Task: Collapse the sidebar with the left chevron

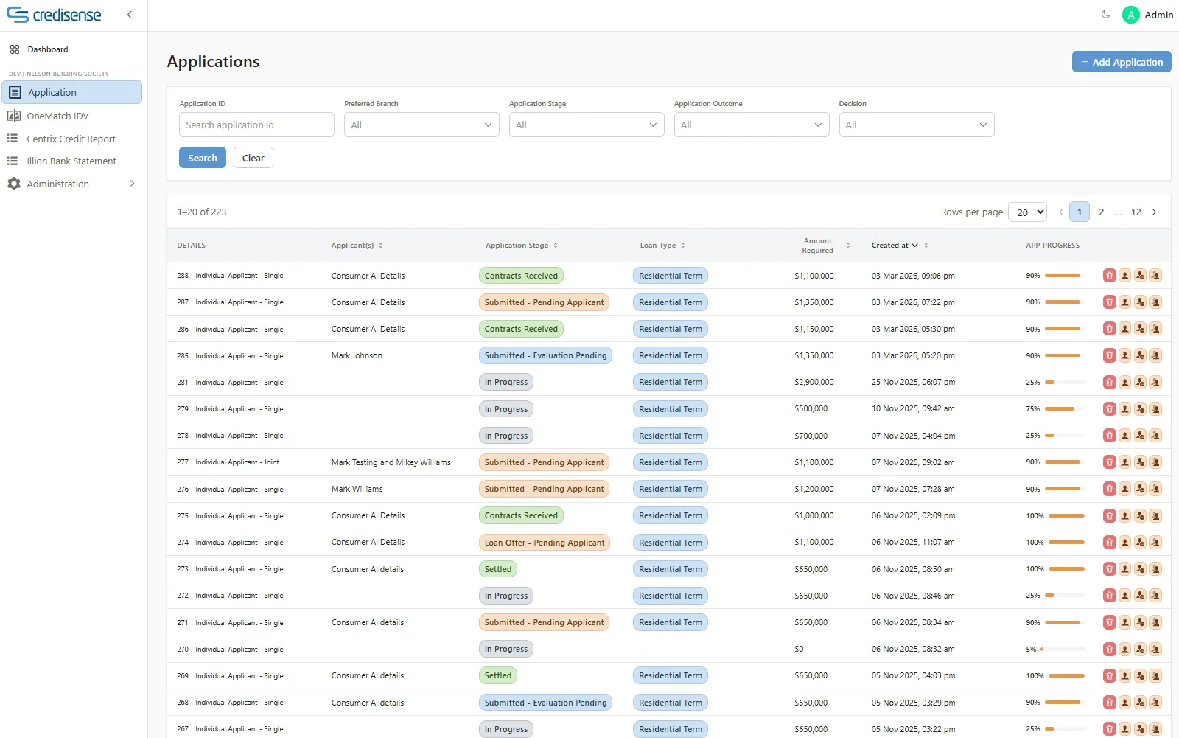Action: (130, 15)
